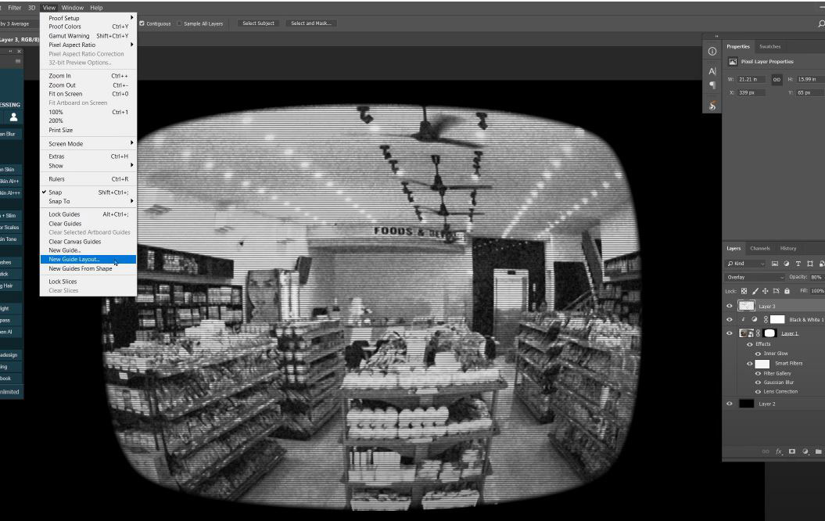The height and width of the screenshot is (521, 825).
Task: Select the Layer 2 black thumbnail
Action: [x=746, y=404]
